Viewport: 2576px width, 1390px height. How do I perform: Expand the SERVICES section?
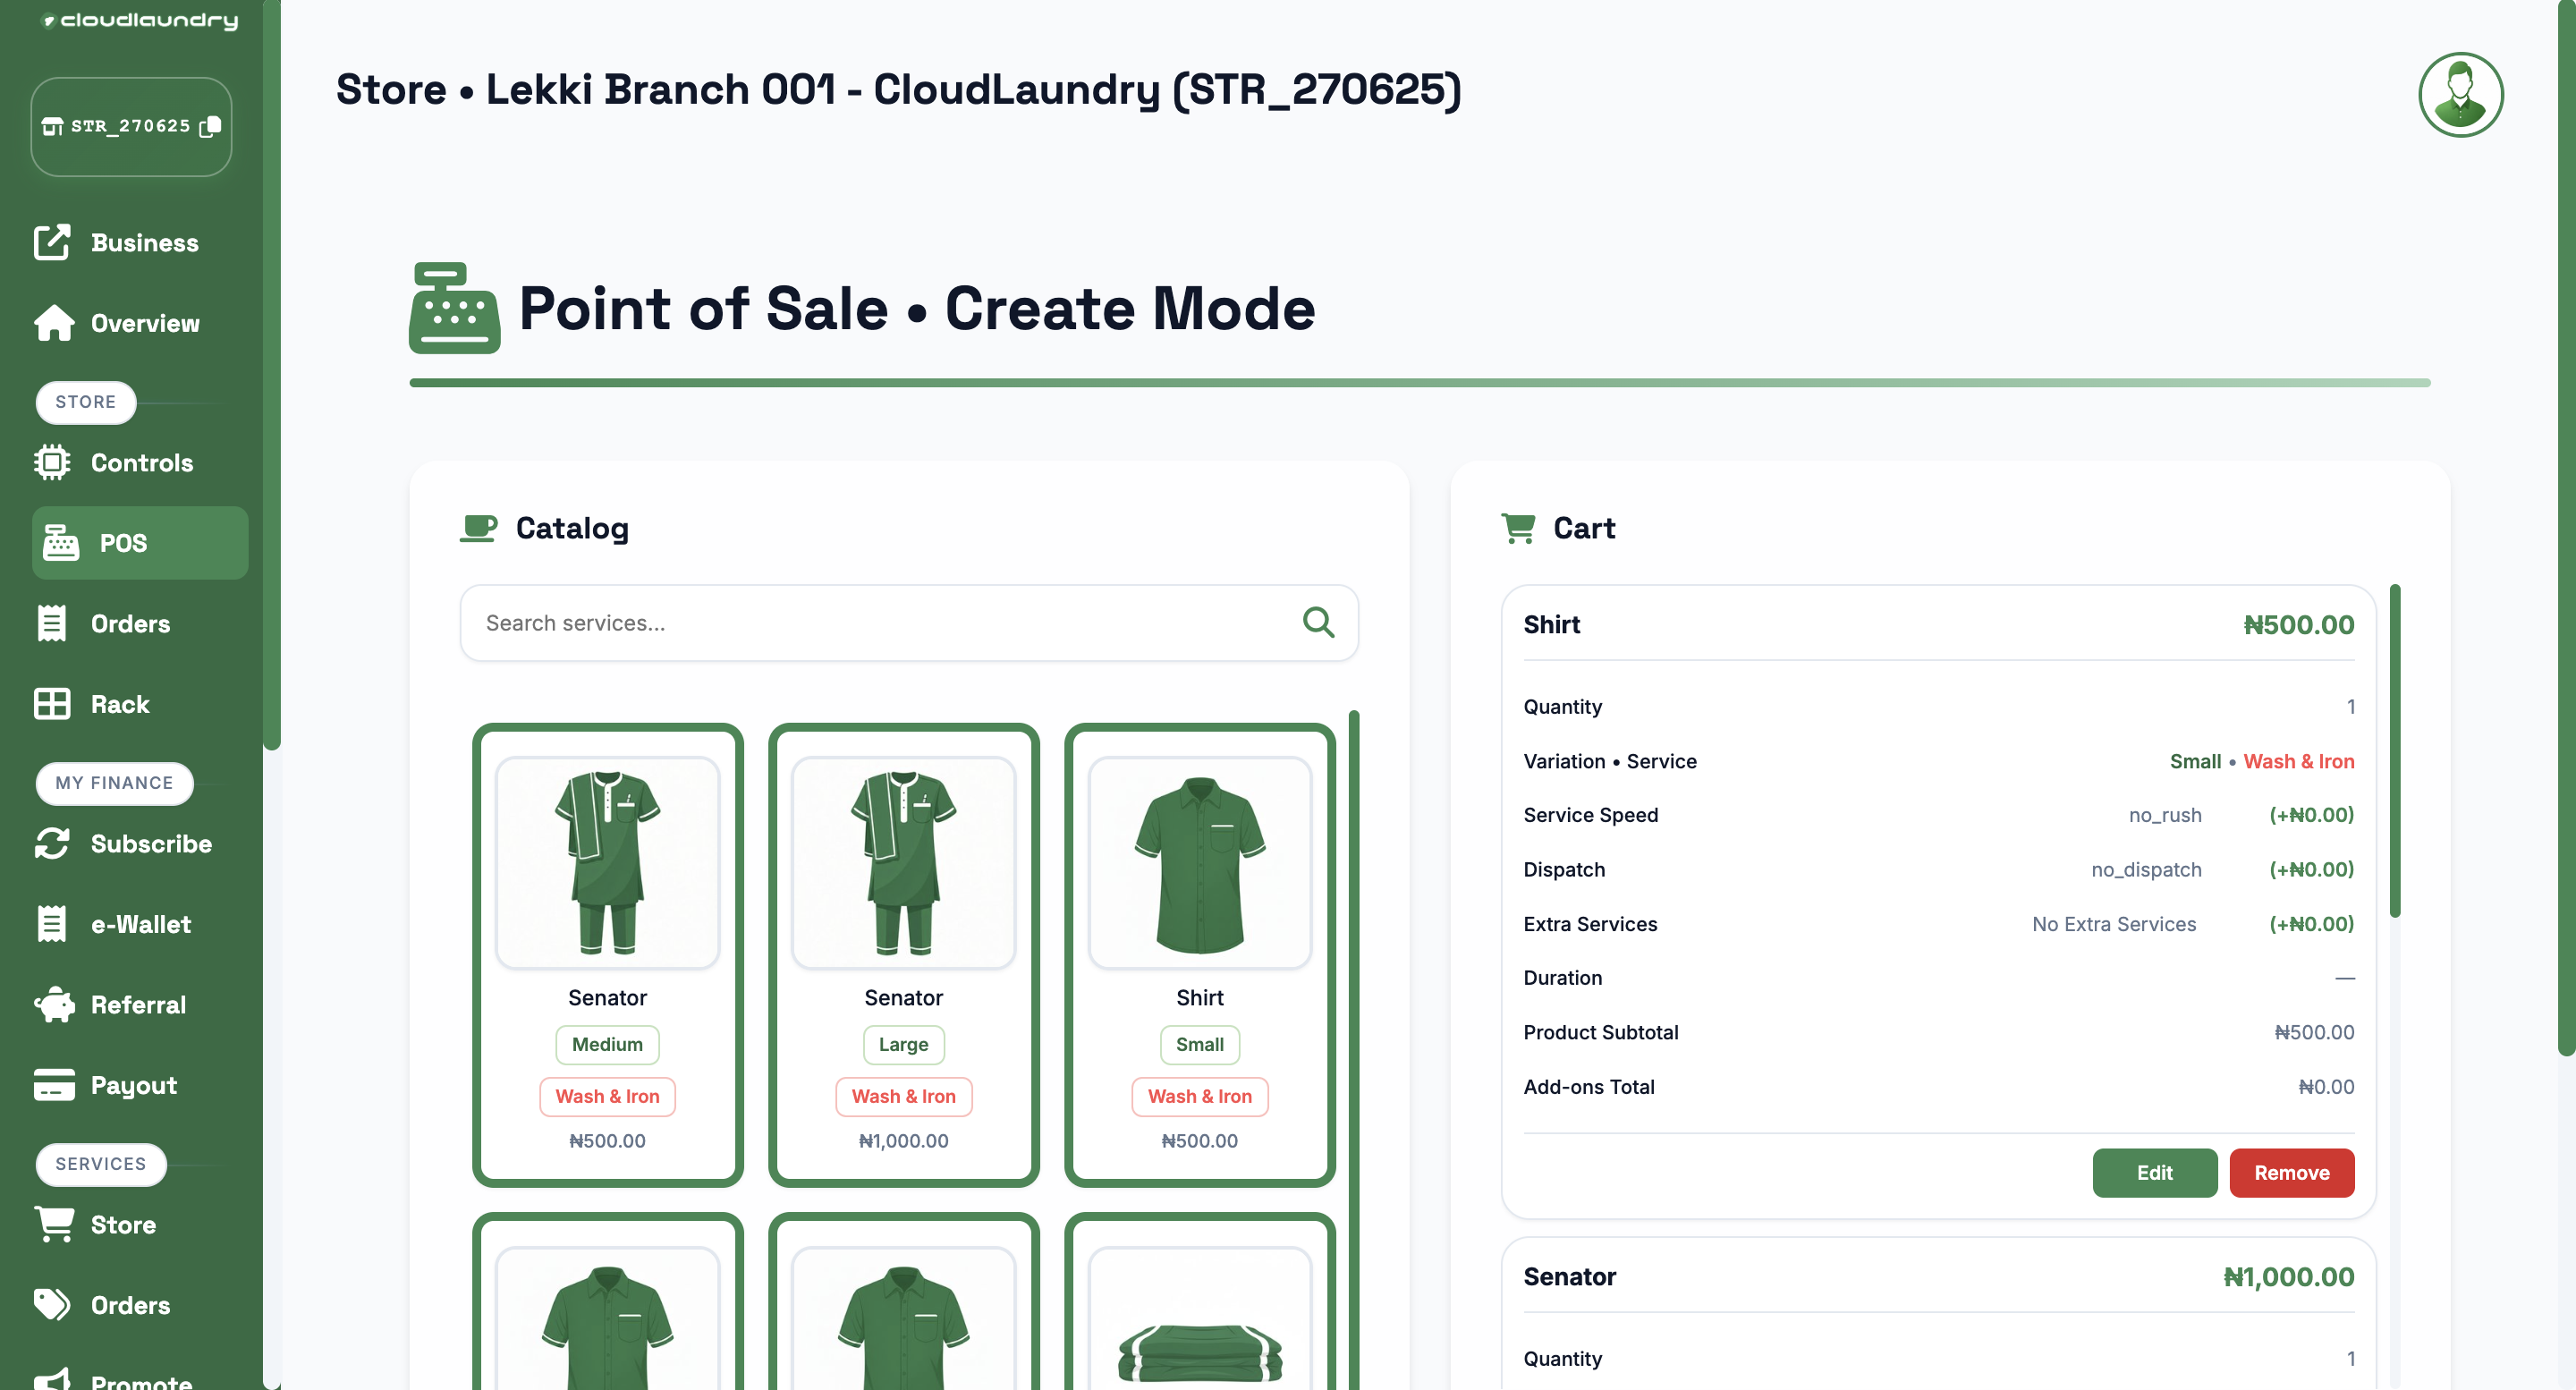(x=100, y=1164)
